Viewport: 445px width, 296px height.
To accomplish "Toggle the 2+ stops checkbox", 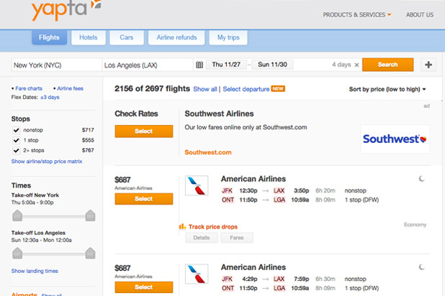I will click(17, 151).
